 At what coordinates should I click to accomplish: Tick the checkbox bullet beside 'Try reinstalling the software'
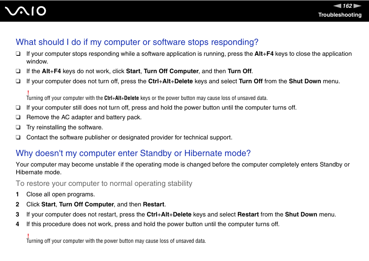point(18,127)
